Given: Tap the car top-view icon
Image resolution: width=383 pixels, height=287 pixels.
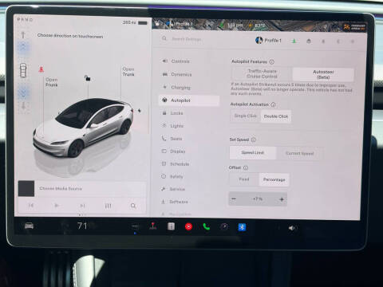Looking at the screenshot, I should point(23,70).
